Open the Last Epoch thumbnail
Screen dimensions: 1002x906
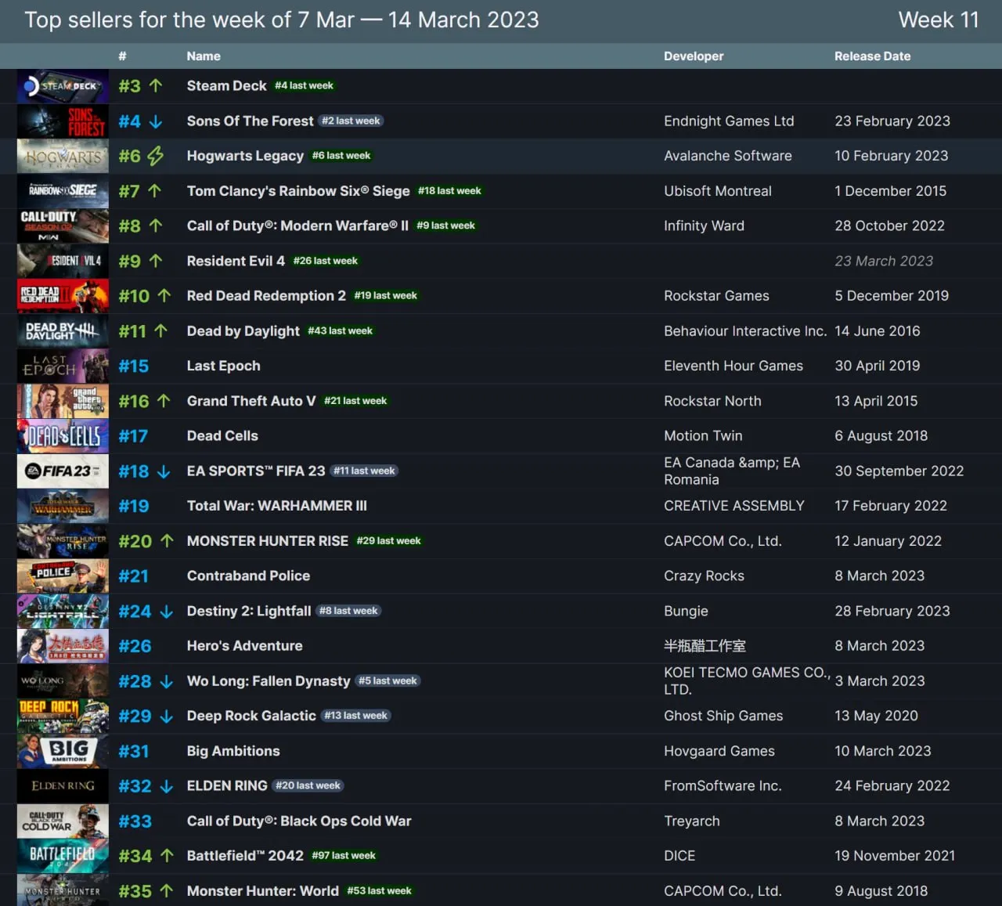click(63, 366)
